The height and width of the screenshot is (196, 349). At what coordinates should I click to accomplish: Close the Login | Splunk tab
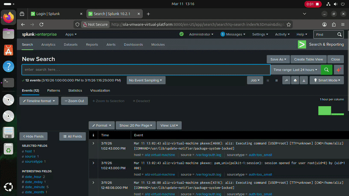[81, 14]
